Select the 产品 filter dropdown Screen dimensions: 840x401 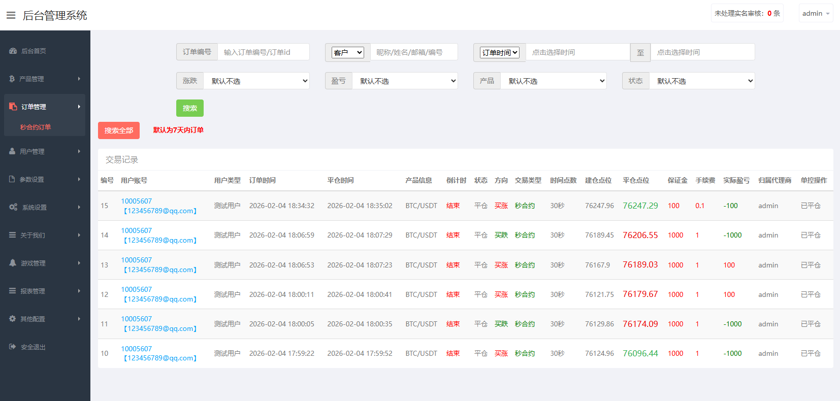[x=554, y=81]
